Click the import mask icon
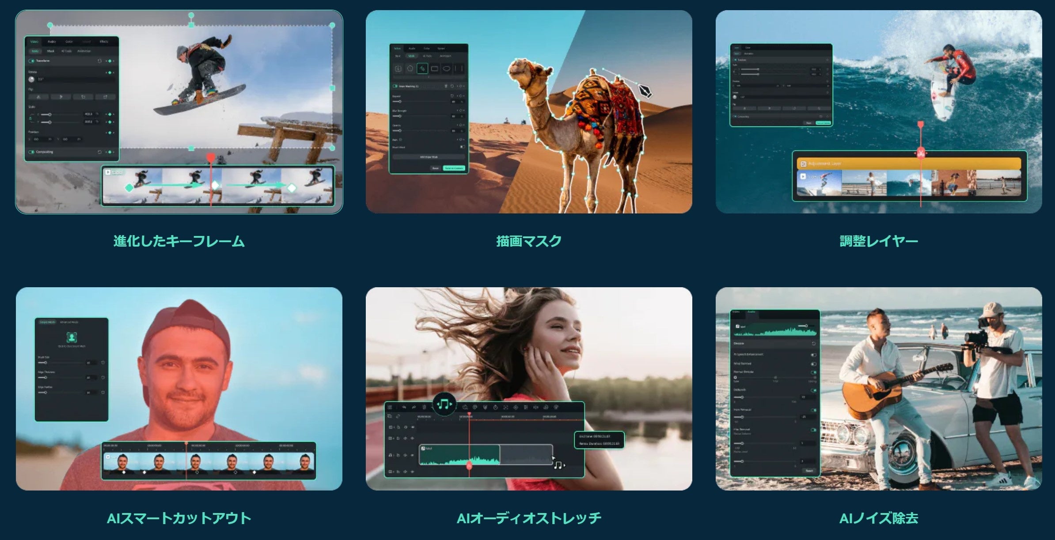Screen dimensions: 1055x540 click(398, 68)
